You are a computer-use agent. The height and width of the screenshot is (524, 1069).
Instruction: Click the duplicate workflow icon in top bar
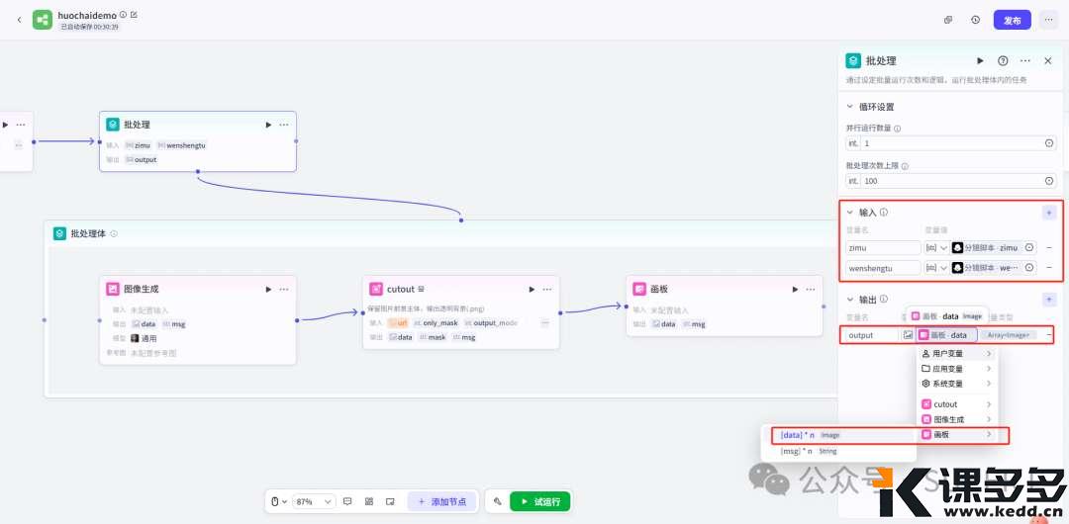[x=947, y=20]
